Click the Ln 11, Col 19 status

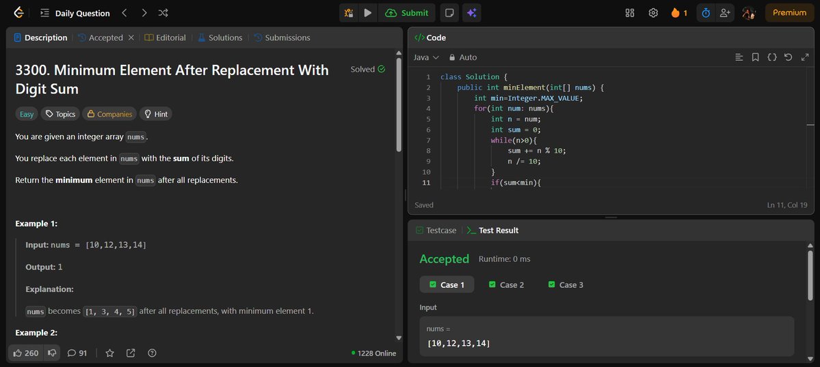click(787, 205)
